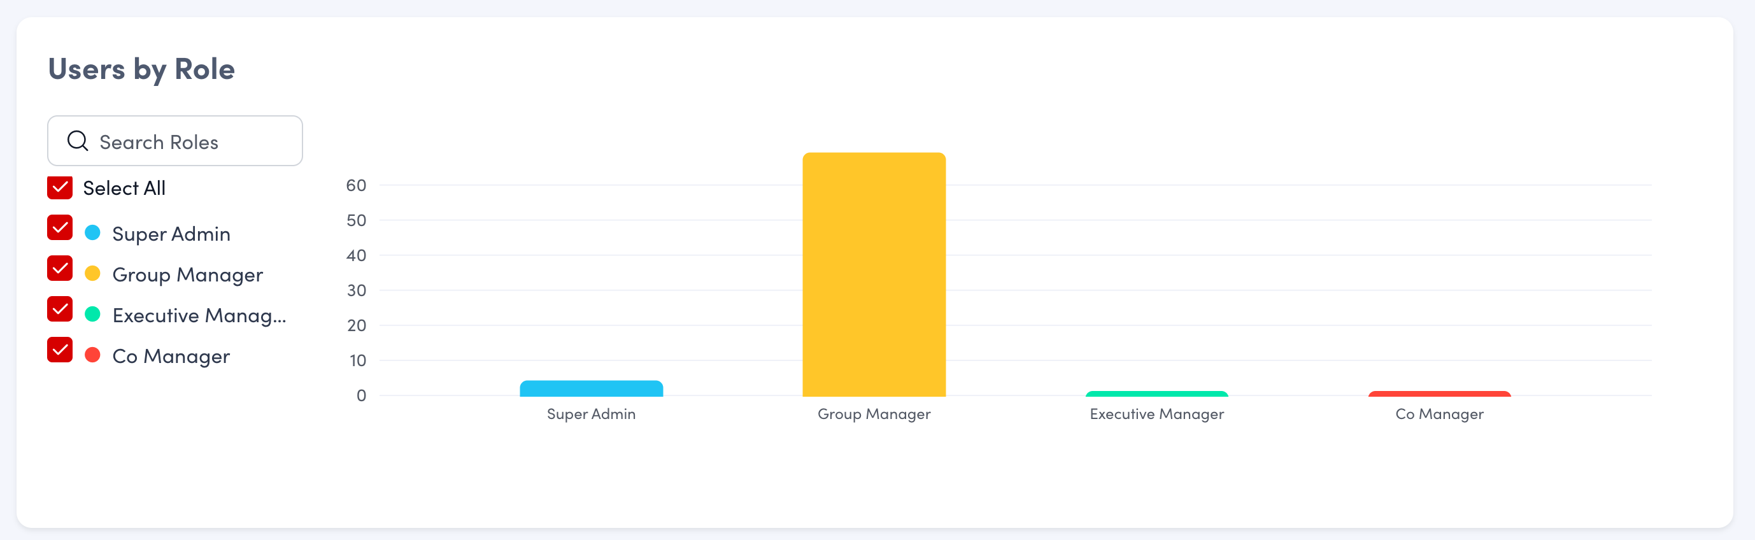Image resolution: width=1755 pixels, height=540 pixels.
Task: Toggle the Co Manager checkbox
Action: click(60, 351)
